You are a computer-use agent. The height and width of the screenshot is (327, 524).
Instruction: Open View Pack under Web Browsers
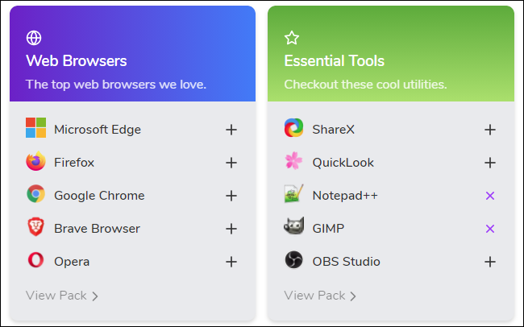62,296
